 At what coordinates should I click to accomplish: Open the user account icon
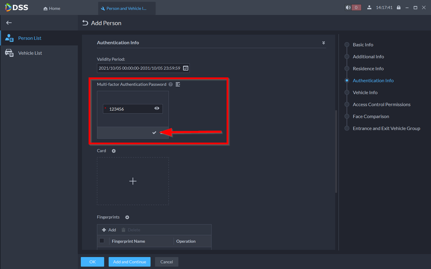369,7
